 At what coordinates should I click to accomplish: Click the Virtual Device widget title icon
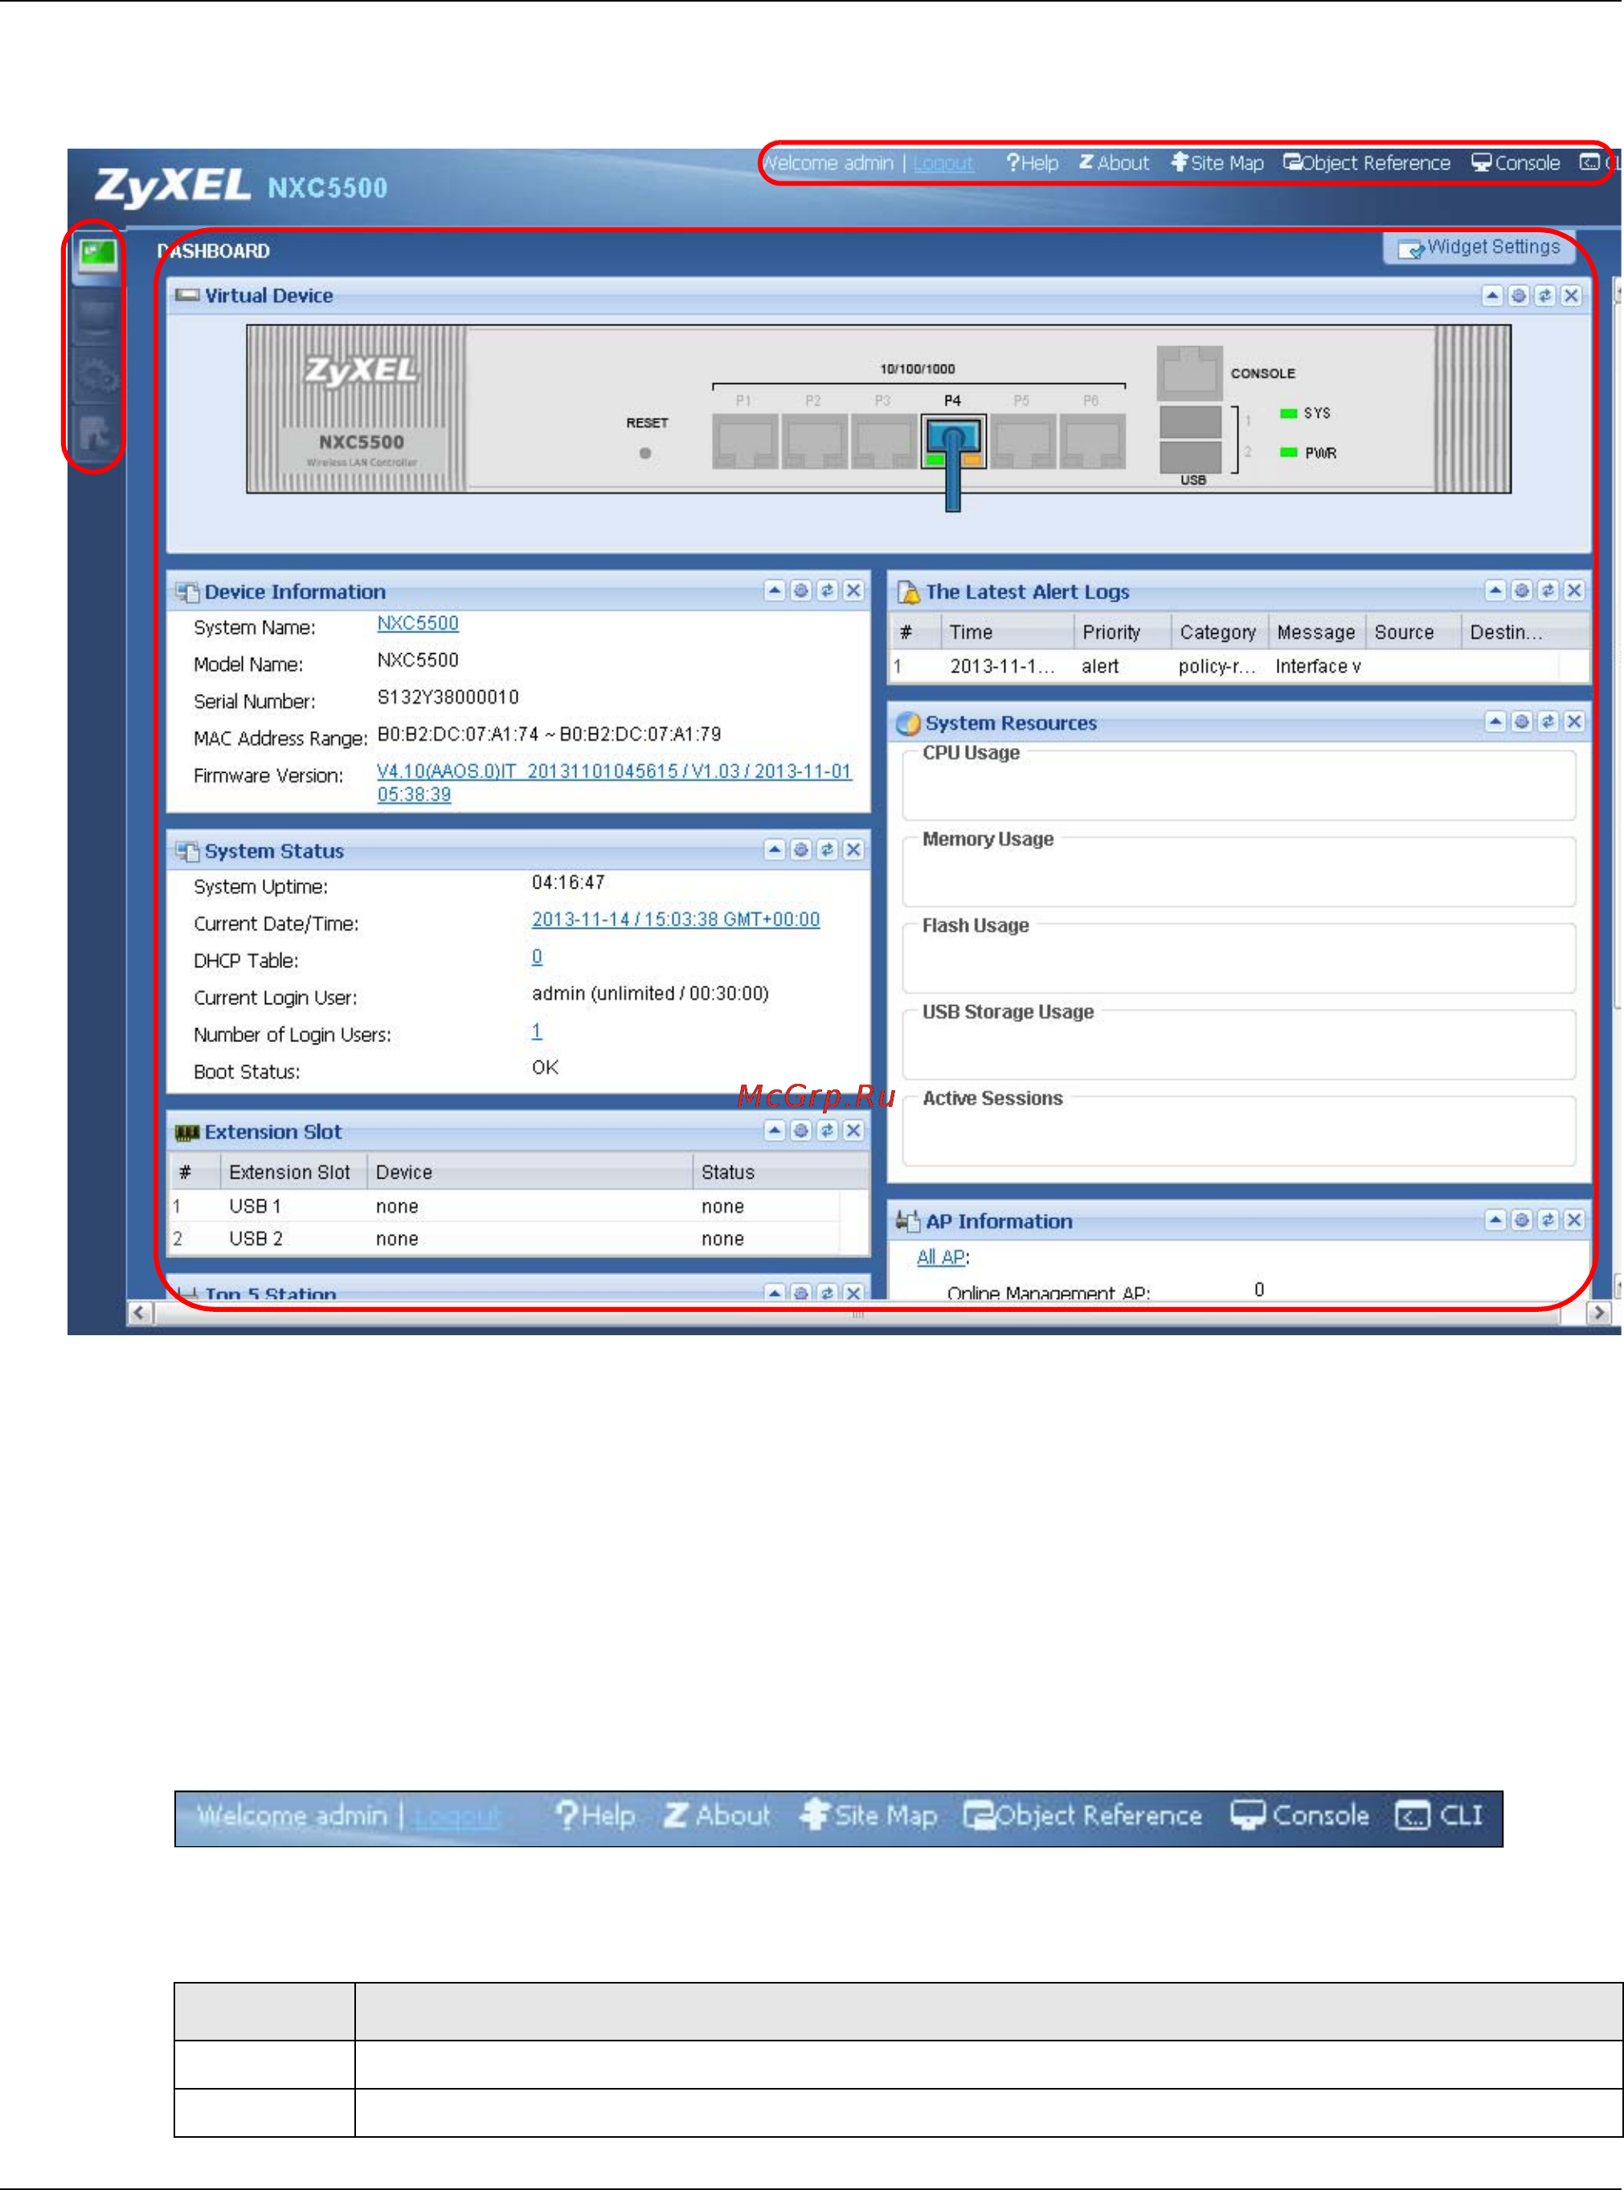click(x=188, y=296)
